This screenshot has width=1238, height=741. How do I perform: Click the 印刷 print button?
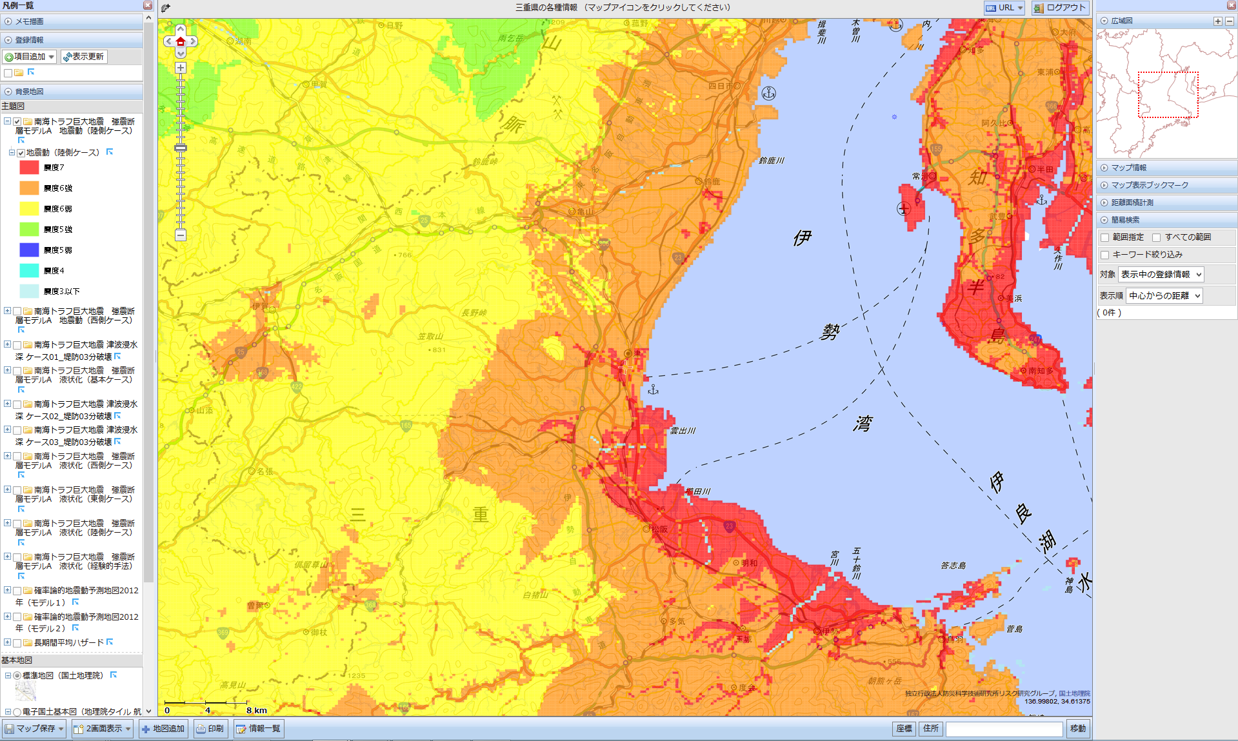click(x=210, y=729)
